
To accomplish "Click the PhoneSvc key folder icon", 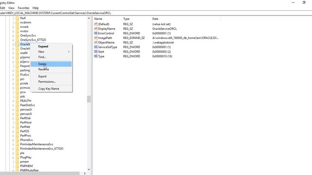I will [17, 140].
